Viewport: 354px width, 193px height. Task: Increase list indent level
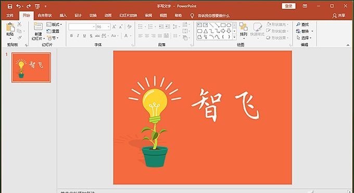pyautogui.click(x=168, y=27)
